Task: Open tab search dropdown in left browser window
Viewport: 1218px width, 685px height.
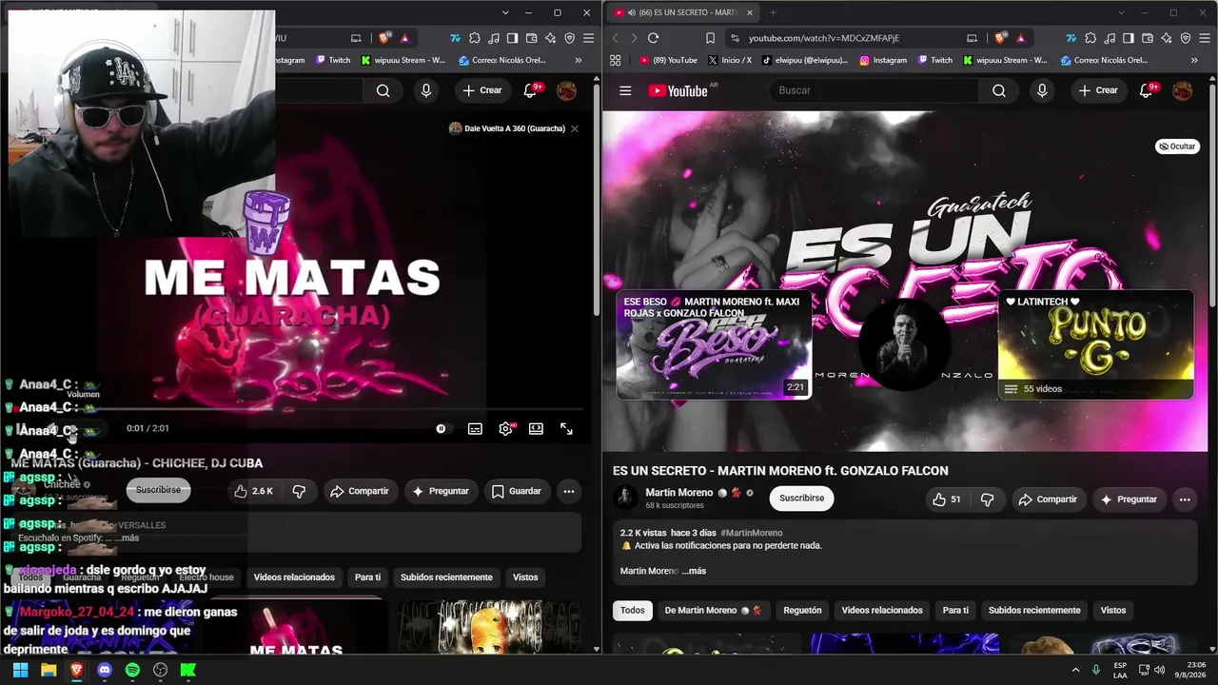Action: (505, 12)
